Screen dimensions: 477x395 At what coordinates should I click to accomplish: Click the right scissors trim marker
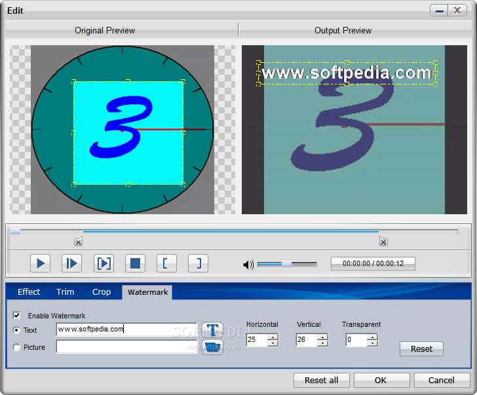point(383,242)
